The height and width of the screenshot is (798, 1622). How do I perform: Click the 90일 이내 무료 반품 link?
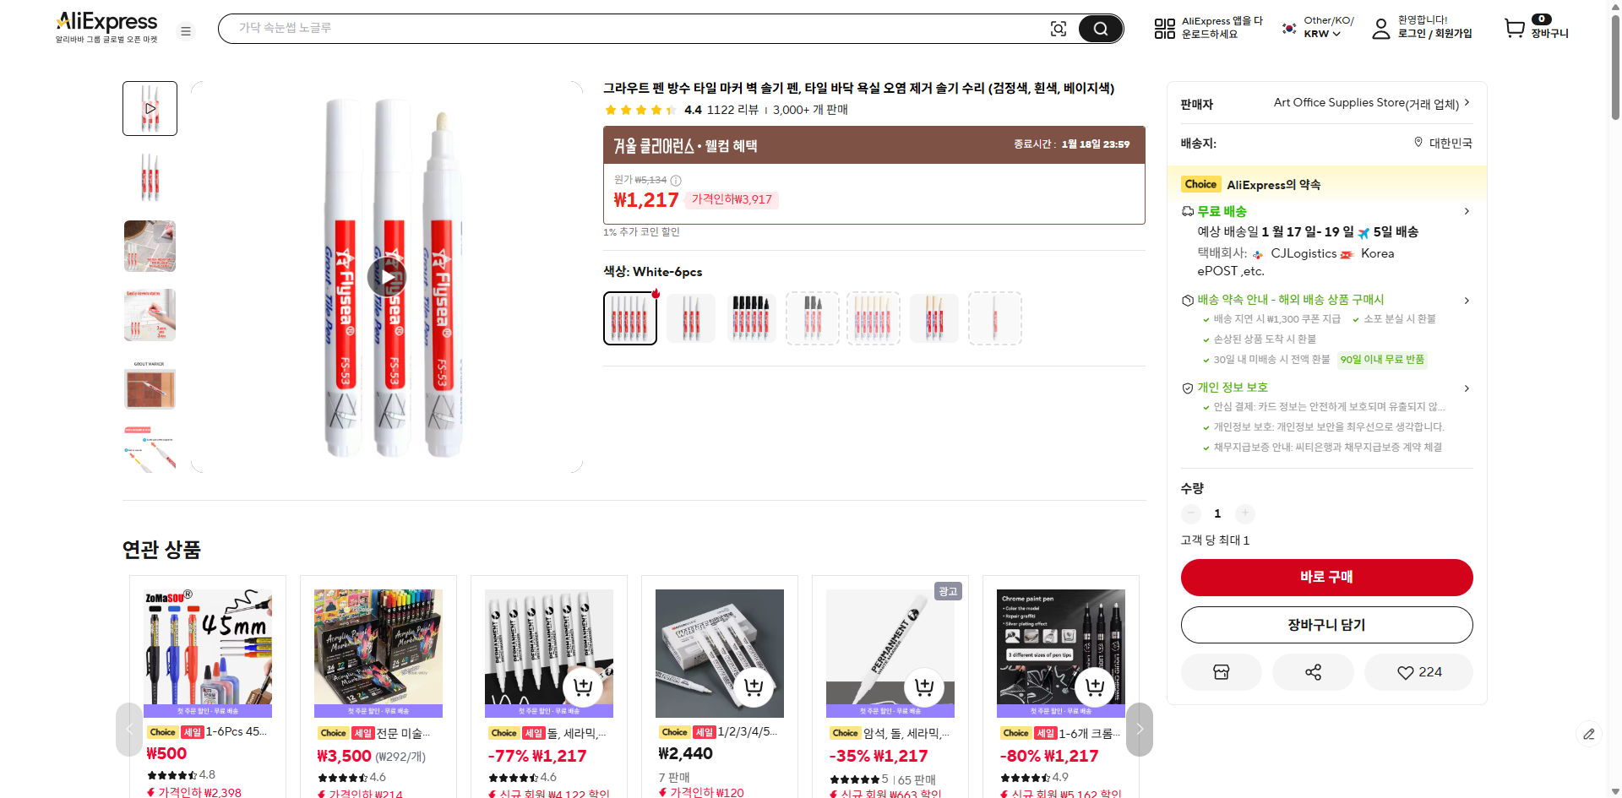click(x=1381, y=359)
